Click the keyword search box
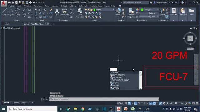This screenshot has width=200, height=112. [136, 2]
